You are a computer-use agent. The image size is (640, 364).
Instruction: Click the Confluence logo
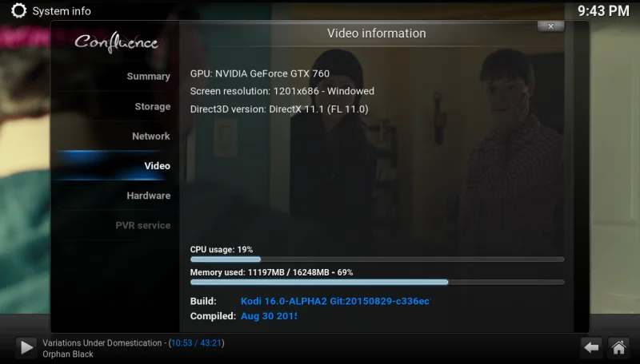click(117, 42)
